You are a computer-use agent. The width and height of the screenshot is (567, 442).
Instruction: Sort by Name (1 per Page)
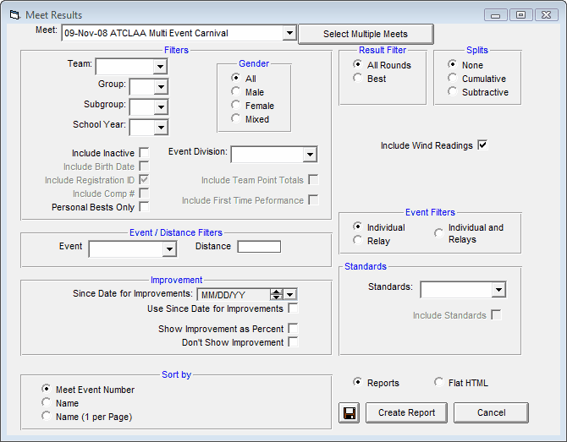coord(47,416)
